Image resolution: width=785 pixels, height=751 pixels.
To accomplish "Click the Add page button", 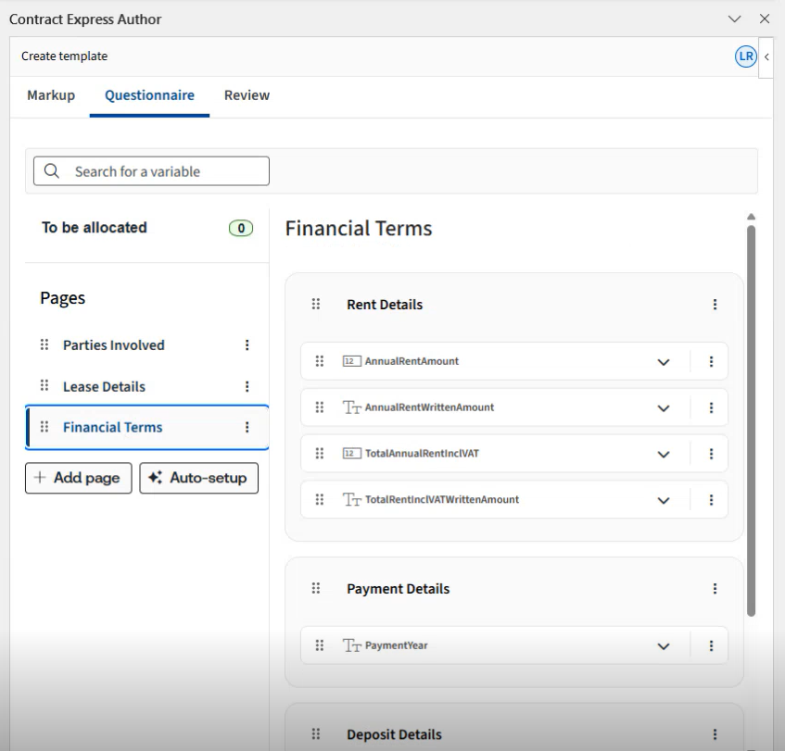I will 79,478.
